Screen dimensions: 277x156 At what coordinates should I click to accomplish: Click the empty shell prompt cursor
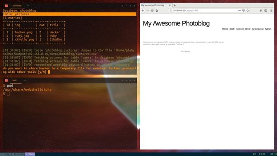coord(8,94)
